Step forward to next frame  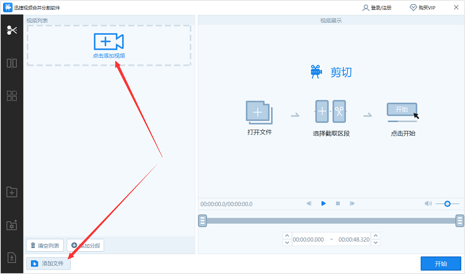point(352,203)
